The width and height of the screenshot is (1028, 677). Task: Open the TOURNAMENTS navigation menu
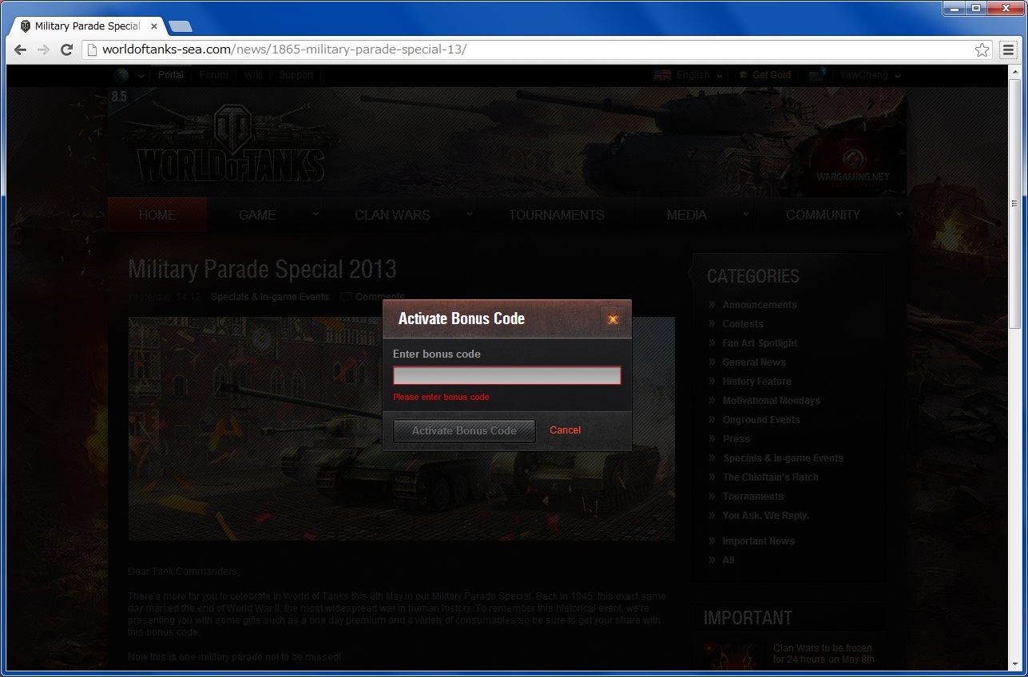(557, 215)
